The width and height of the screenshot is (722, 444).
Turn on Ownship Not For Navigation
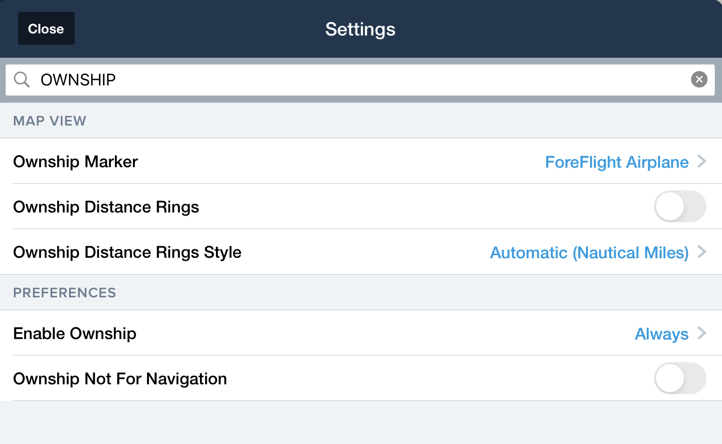coord(680,378)
